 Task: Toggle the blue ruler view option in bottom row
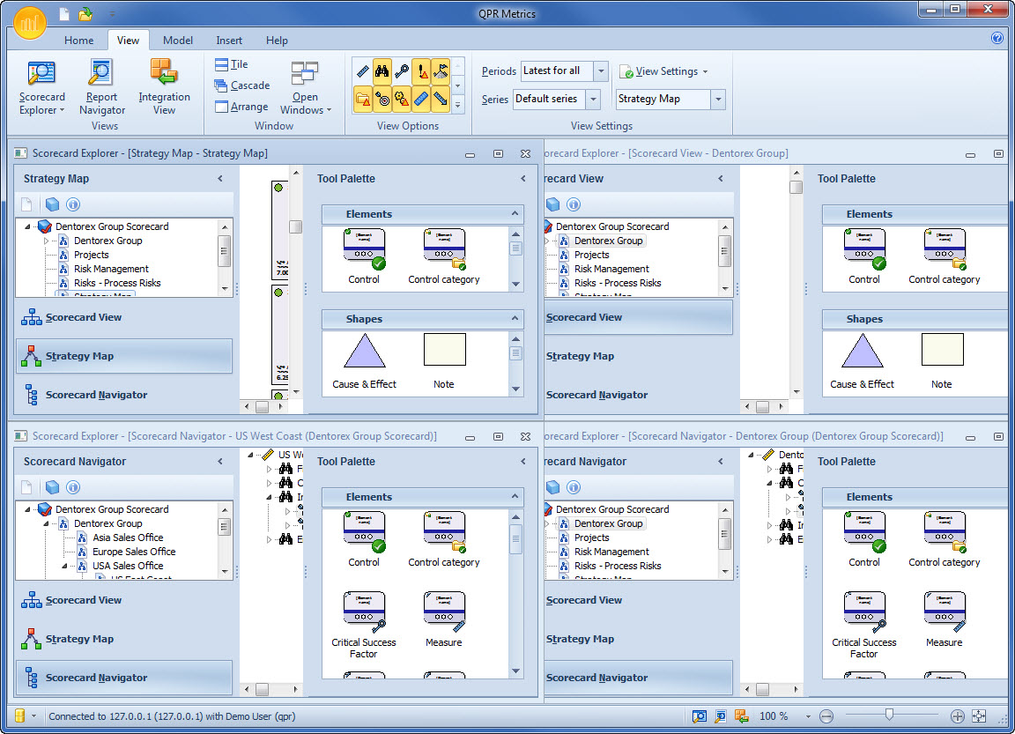click(421, 99)
